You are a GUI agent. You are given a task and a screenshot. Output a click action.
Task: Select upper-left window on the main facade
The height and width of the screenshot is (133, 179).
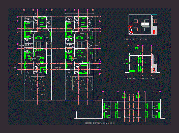[136, 20]
